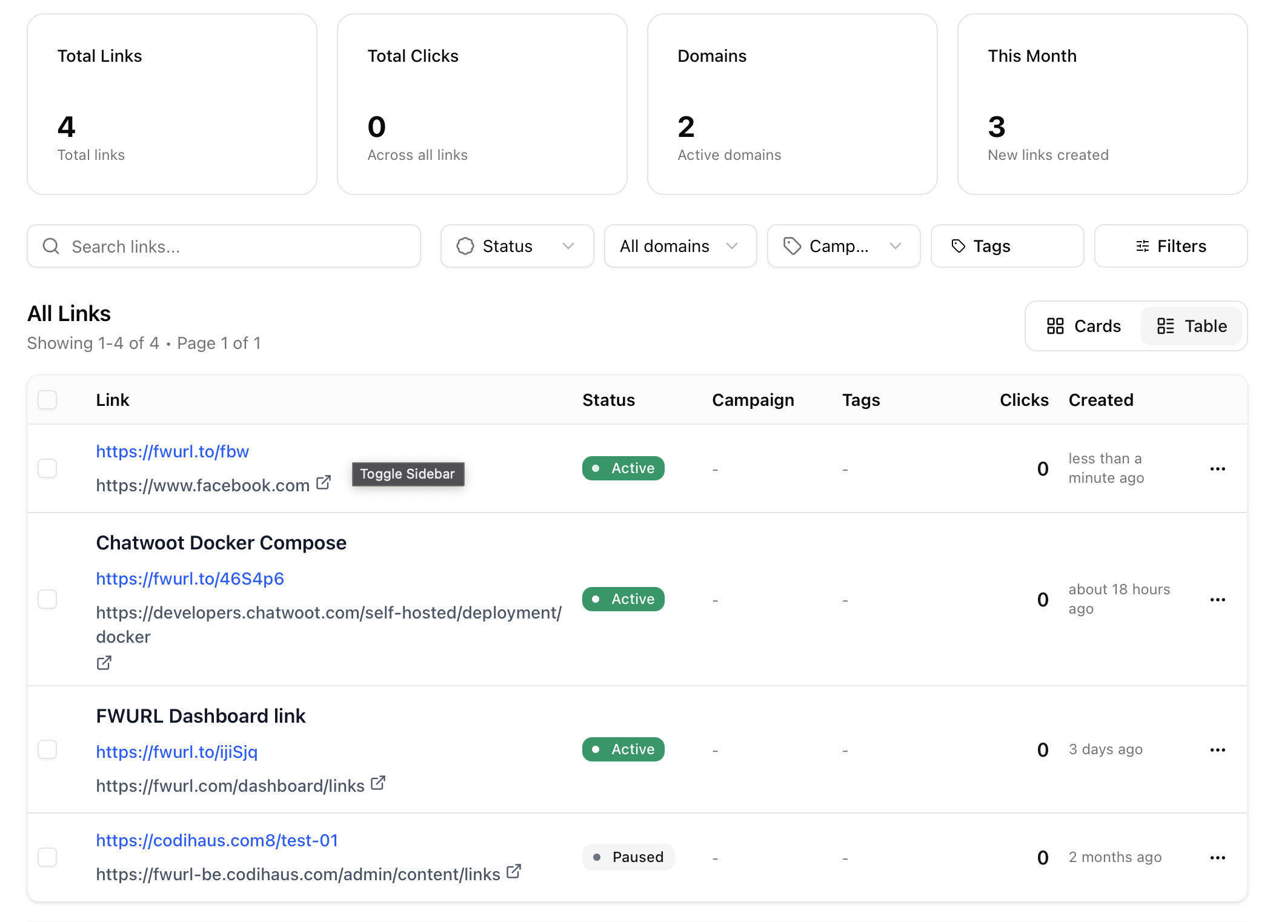
Task: Switch to Table view
Action: (x=1191, y=326)
